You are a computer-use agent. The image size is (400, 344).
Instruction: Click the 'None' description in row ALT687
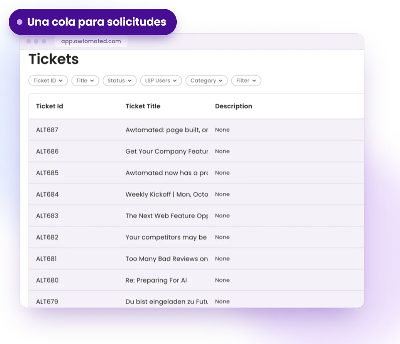222,130
